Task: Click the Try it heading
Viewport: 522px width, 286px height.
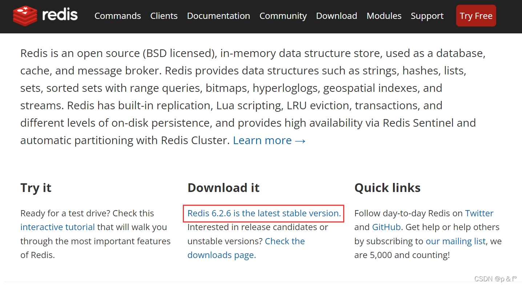Action: 36,188
